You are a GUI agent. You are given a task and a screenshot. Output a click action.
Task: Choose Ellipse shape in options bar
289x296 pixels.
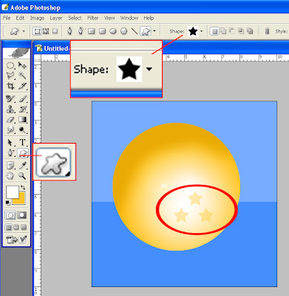(x=113, y=31)
